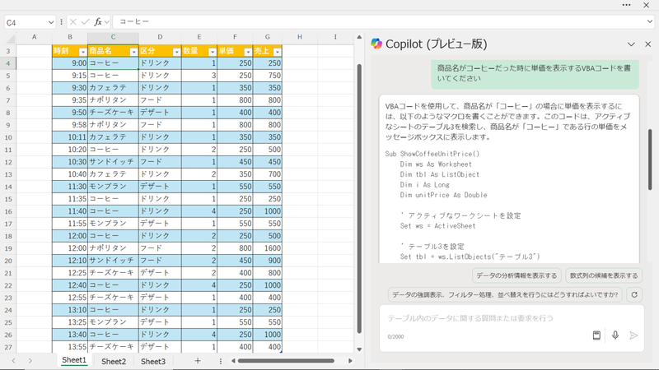Click the Sub ShowCoffeeUnitPrice() code line
This screenshot has height=370, width=659.
(432, 154)
